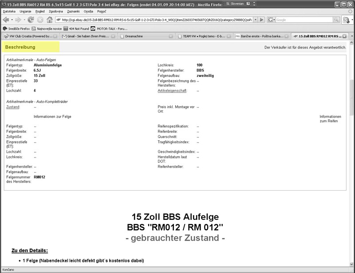This screenshot has width=355, height=273.
Task: Reload the current eBay page
Action: point(31,20)
